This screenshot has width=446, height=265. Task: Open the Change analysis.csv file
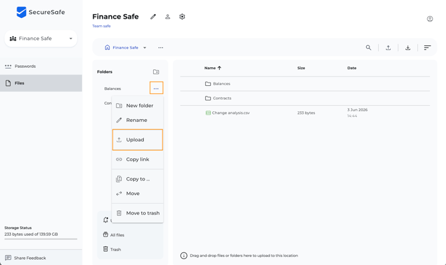[231, 113]
